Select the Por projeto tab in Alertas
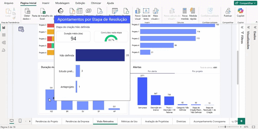Viewport: 258px width, 129px height. (x=197, y=72)
